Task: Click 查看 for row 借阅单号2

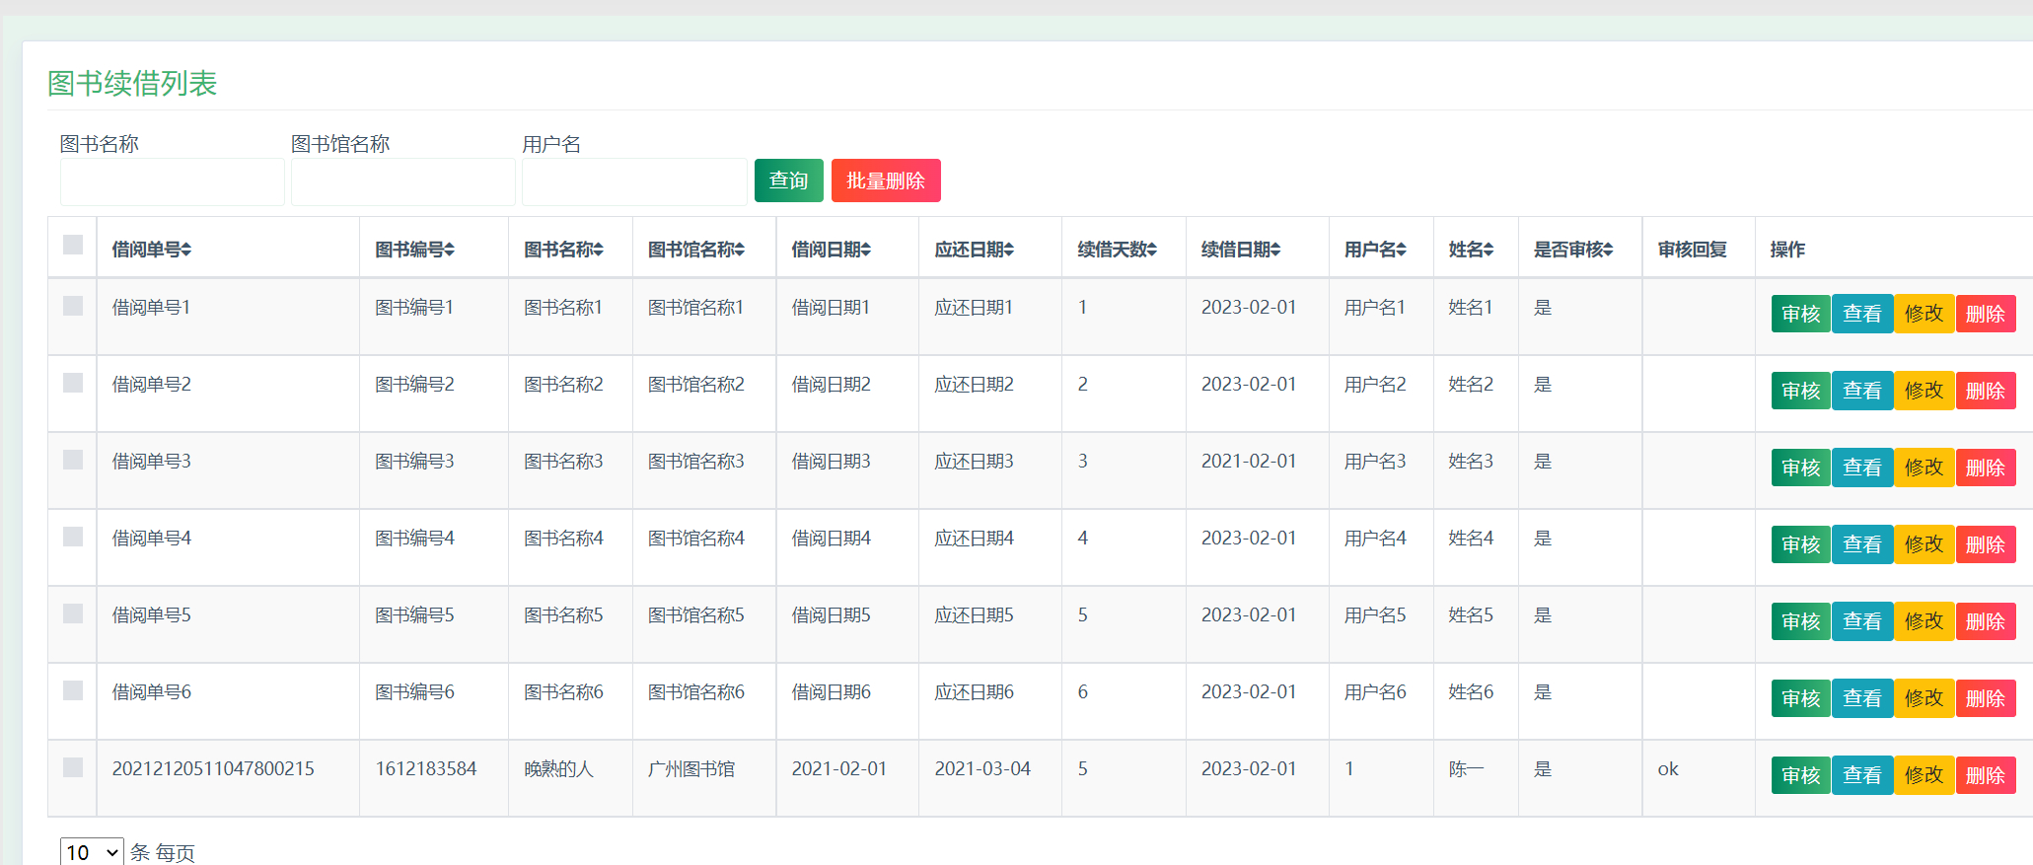Action: (x=1862, y=391)
